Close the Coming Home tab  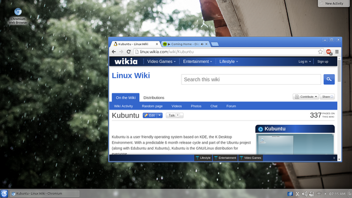pyautogui.click(x=206, y=44)
